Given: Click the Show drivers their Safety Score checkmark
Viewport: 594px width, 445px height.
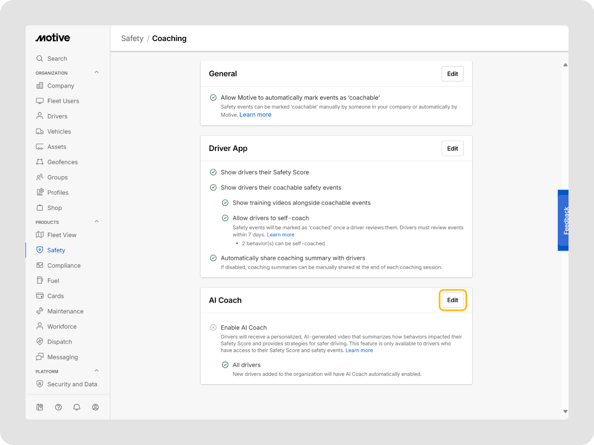Looking at the screenshot, I should point(213,172).
